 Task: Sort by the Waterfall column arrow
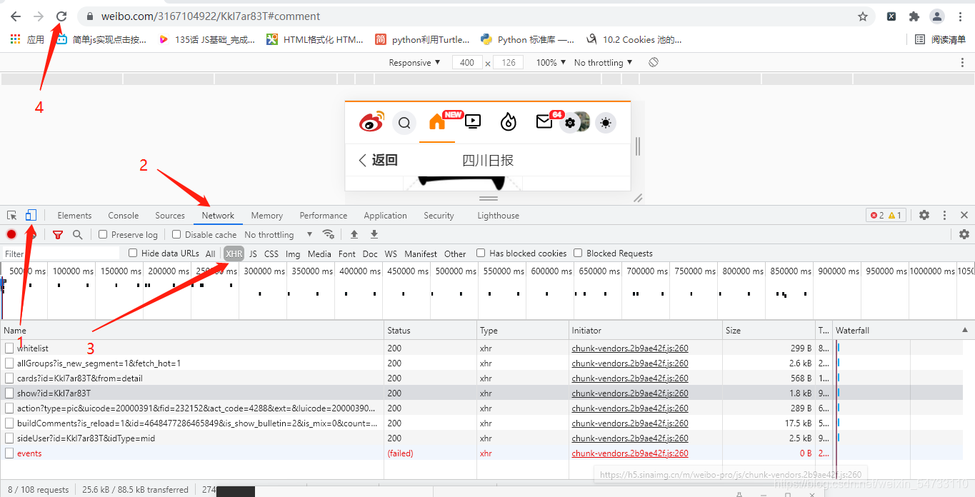[x=965, y=330]
